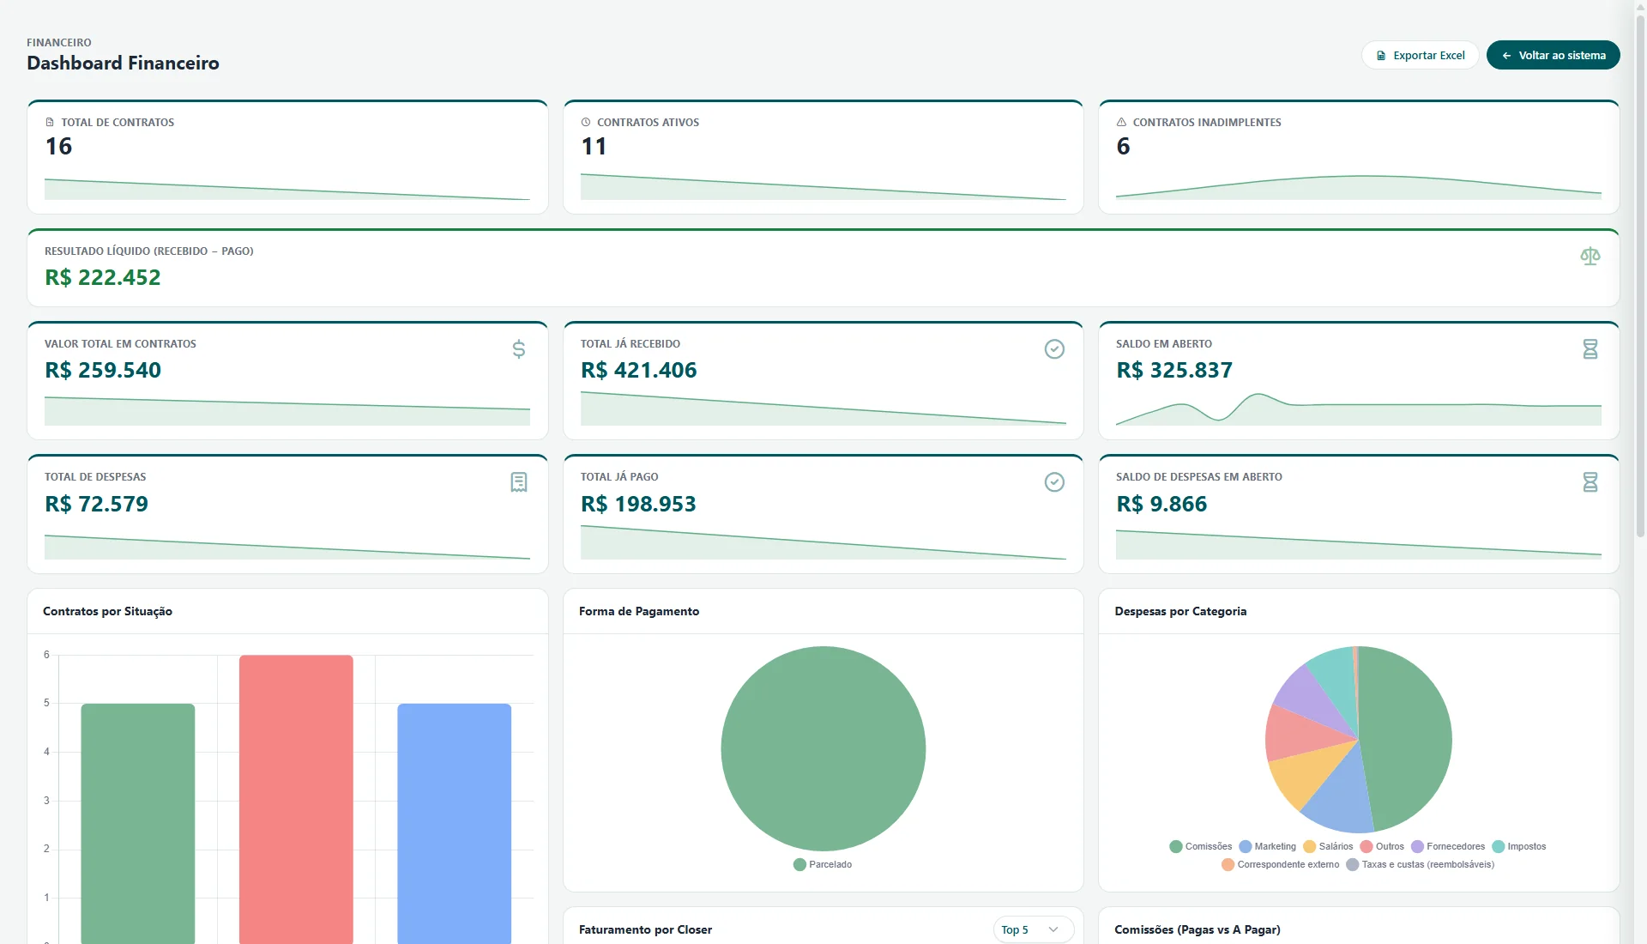1647x944 pixels.
Task: Click the R$ 198.953 paid value
Action: (x=638, y=504)
